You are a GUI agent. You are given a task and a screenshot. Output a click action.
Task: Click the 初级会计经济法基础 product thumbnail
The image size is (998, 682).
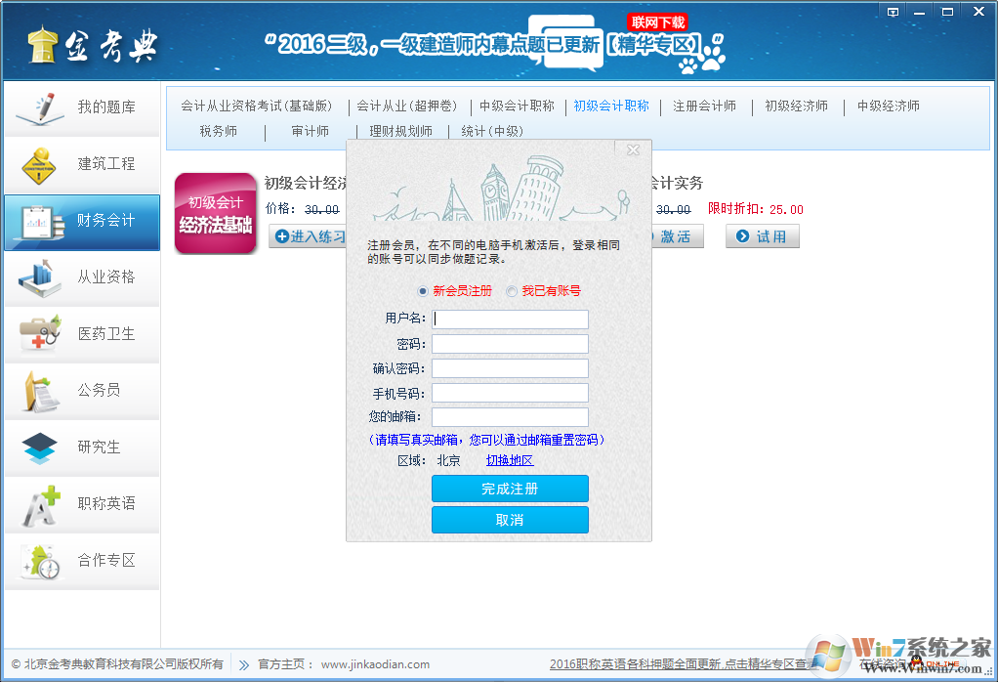(215, 211)
